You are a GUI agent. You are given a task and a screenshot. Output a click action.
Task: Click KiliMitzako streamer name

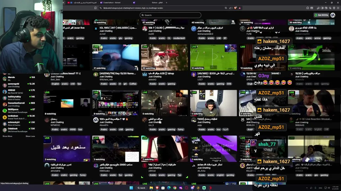click(x=105, y=171)
